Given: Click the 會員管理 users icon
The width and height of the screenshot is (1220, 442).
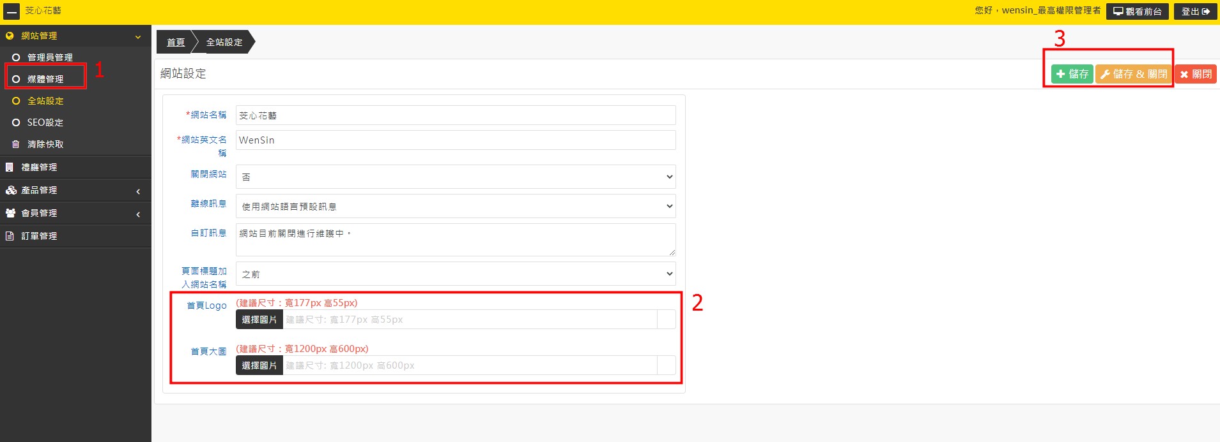Looking at the screenshot, I should (10, 213).
